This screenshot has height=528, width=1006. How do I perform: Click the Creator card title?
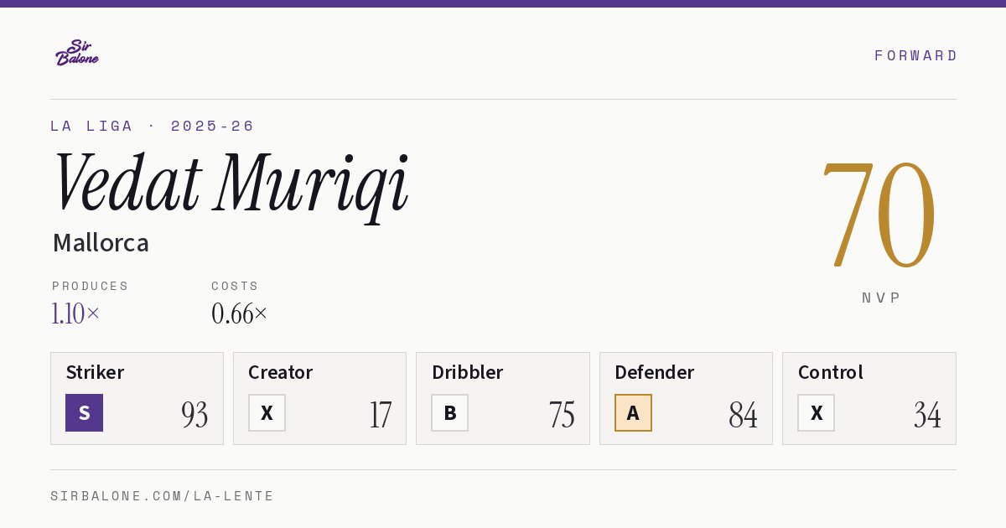point(280,372)
